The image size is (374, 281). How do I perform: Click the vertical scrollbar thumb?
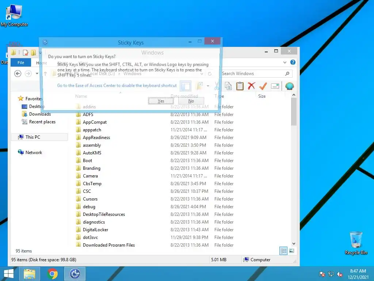(294, 112)
